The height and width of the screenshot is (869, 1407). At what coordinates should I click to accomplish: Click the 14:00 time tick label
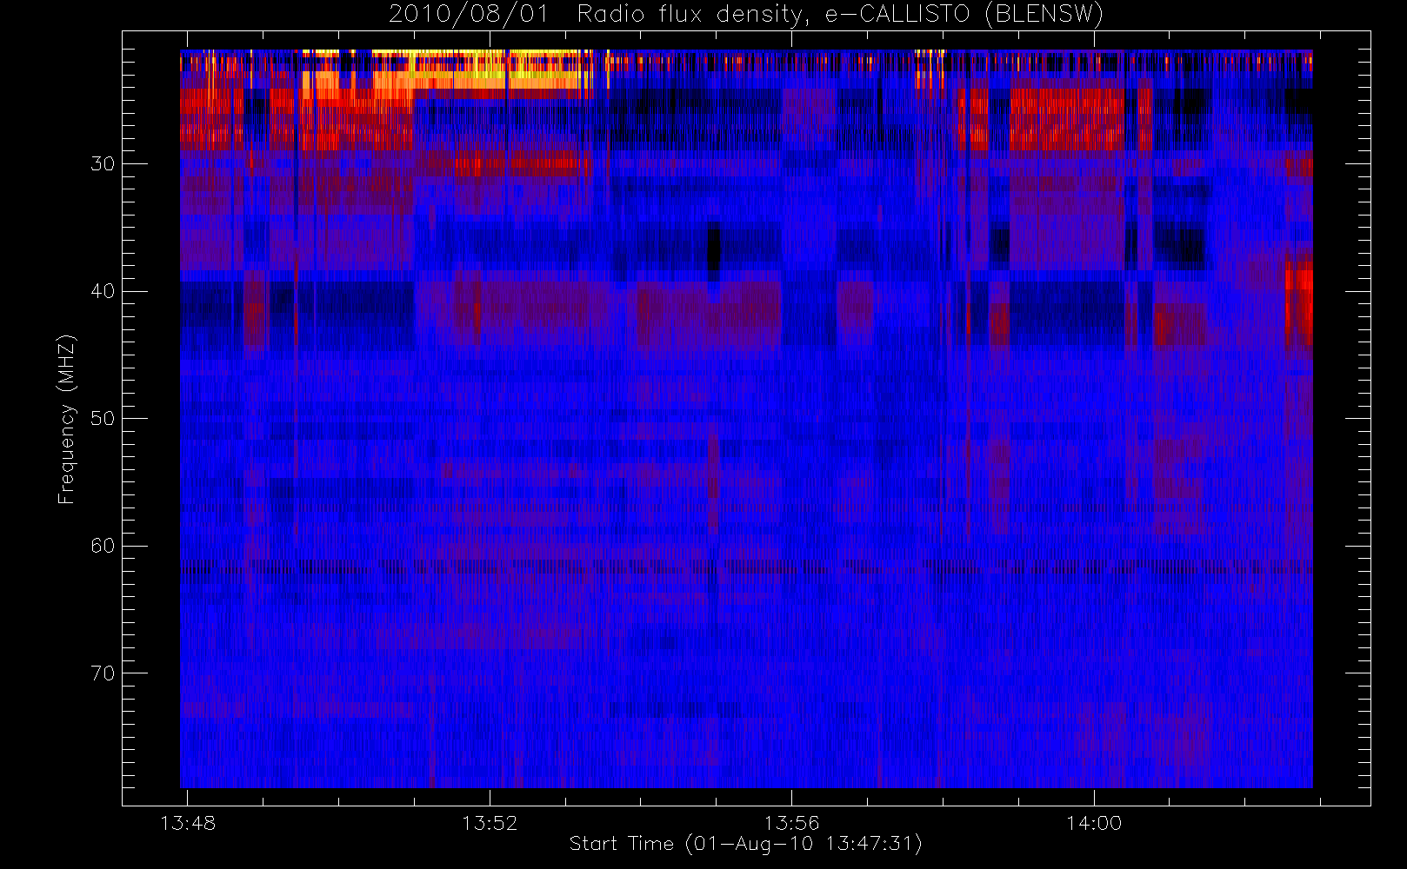[1094, 823]
